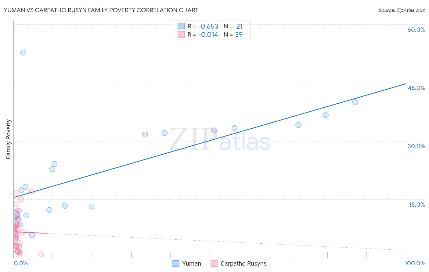Open the Source: ZipAtlas.com attribution
The image size is (429, 272).
click(x=402, y=10)
